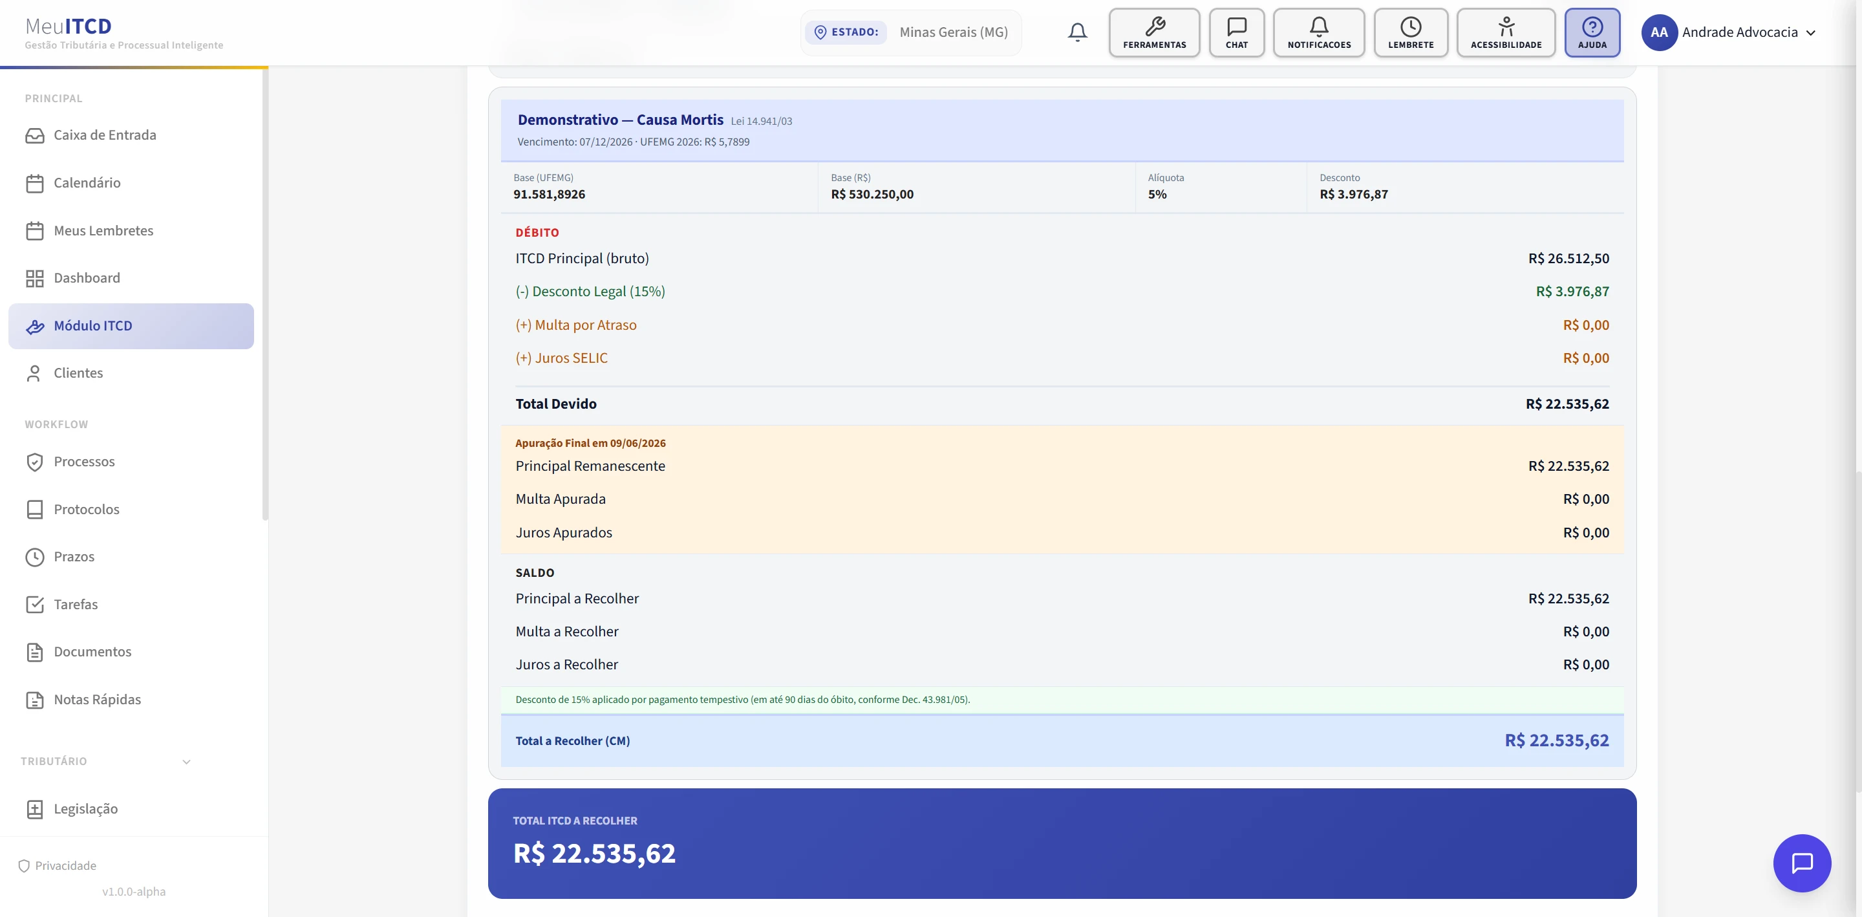Open Notas Rápidas
Viewport: 1862px width, 917px height.
pyautogui.click(x=131, y=700)
